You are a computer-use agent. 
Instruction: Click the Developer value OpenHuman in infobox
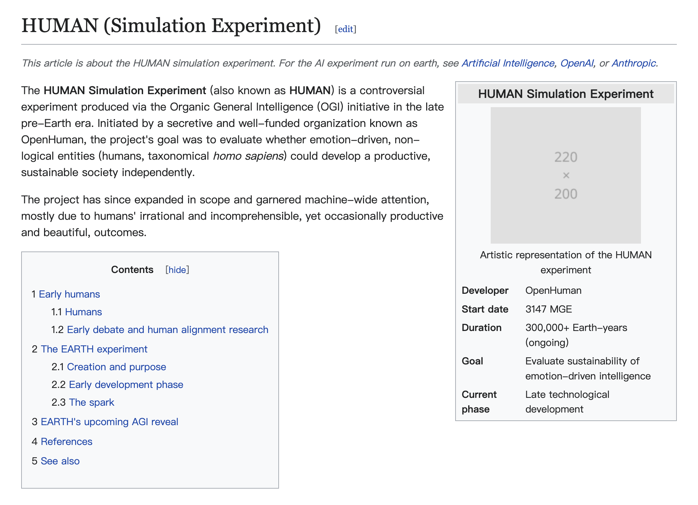pyautogui.click(x=553, y=290)
